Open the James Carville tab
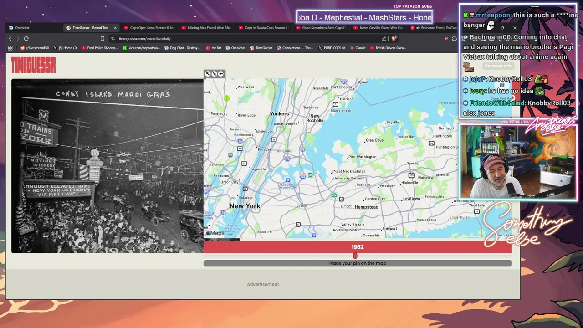 click(378, 28)
